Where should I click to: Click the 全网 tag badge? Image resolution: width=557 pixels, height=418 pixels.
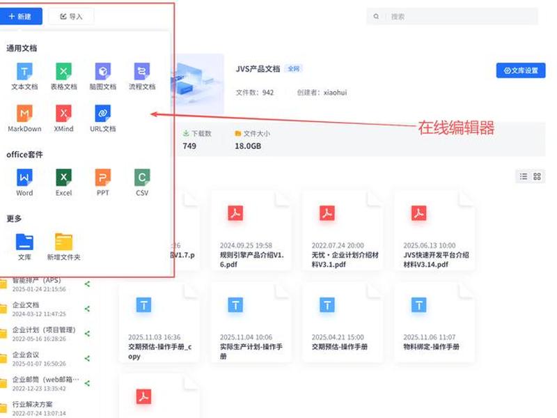(293, 68)
